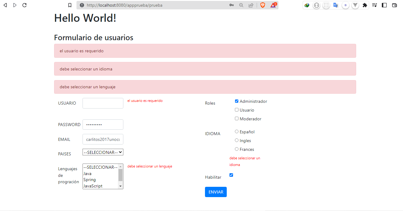403x211 pixels.
Task: Click the page reload button
Action: coord(24,5)
